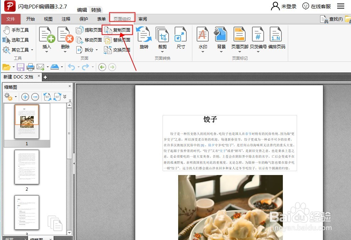Click the open folder icon in quick toolbar

tap(6, 67)
